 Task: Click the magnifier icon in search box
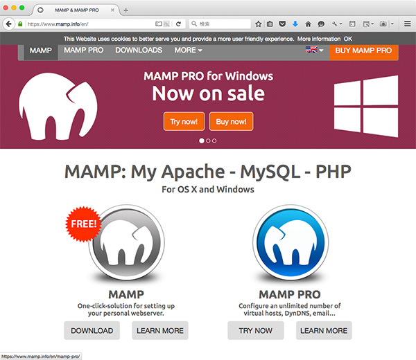click(x=194, y=24)
